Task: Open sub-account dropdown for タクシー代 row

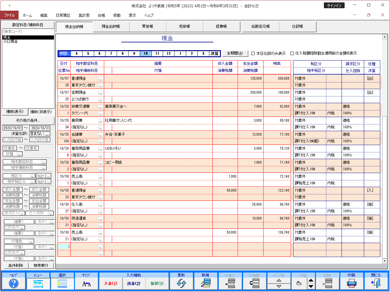Action: click(x=101, y=113)
